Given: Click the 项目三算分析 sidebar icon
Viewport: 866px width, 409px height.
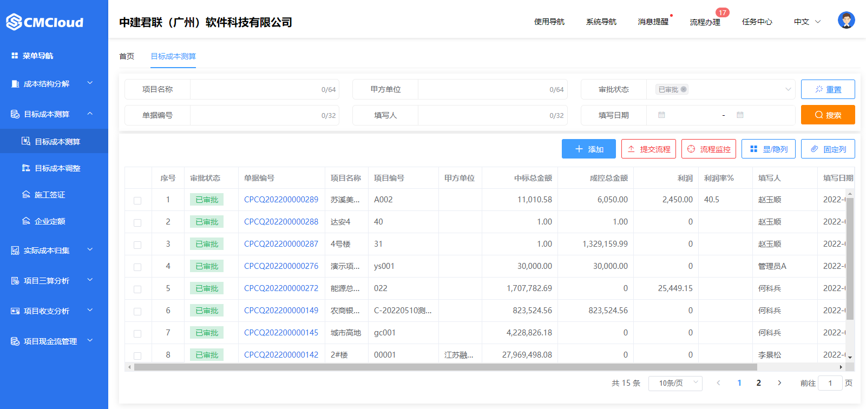Looking at the screenshot, I should (15, 281).
